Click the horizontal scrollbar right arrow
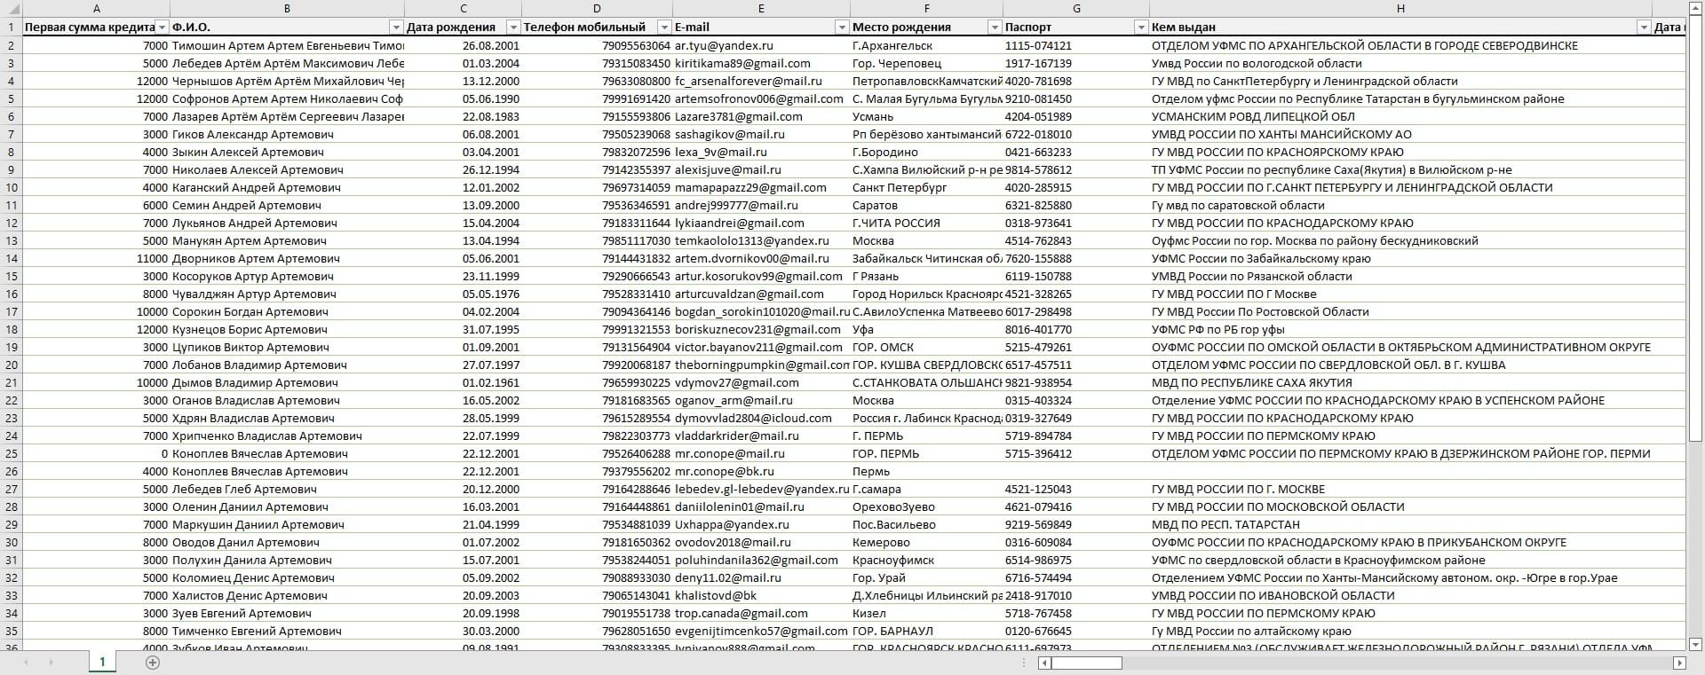This screenshot has width=1705, height=675. [x=1679, y=663]
